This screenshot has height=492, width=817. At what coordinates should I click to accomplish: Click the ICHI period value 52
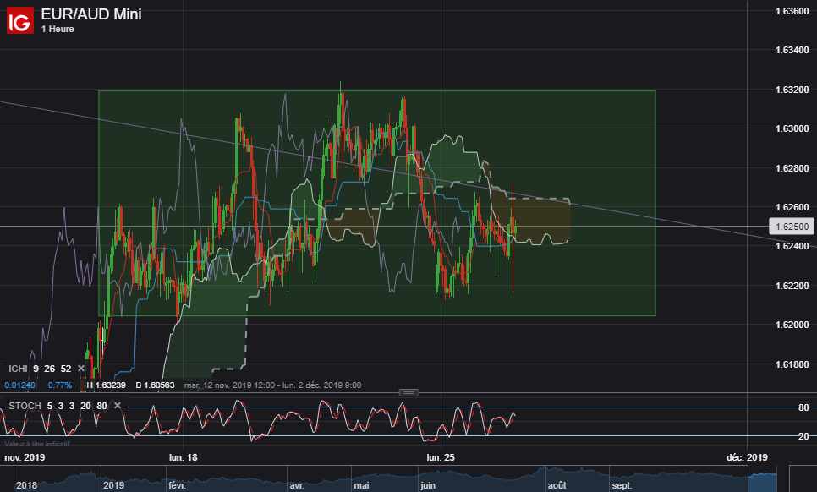pos(66,369)
